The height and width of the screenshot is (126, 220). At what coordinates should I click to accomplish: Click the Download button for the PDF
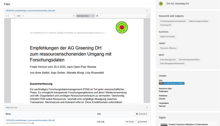pyautogui.click(x=142, y=122)
